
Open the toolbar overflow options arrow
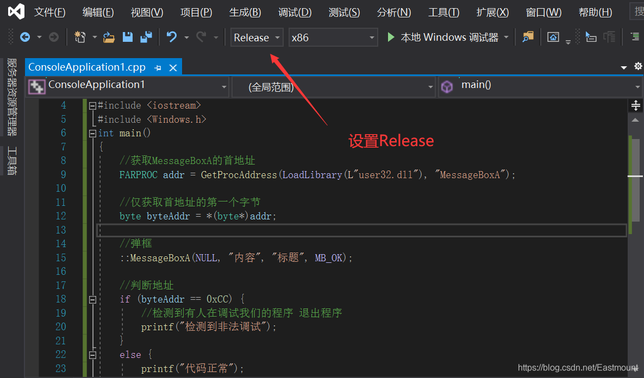(x=568, y=42)
